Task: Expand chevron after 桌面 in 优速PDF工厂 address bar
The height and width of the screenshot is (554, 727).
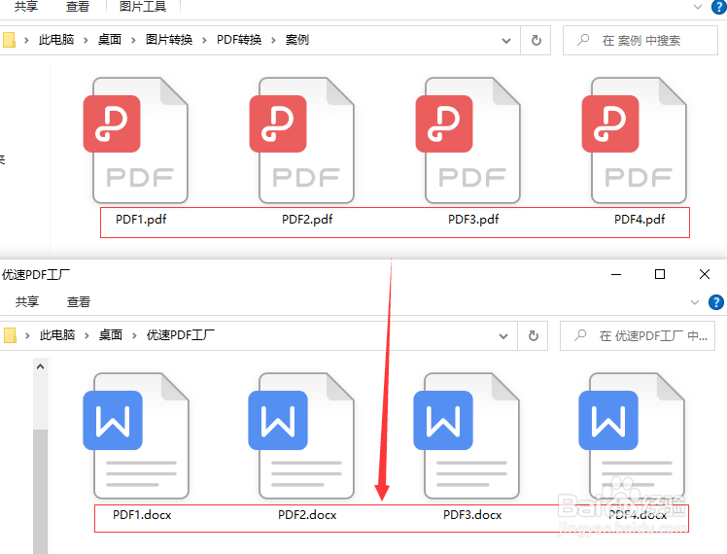Action: (134, 335)
